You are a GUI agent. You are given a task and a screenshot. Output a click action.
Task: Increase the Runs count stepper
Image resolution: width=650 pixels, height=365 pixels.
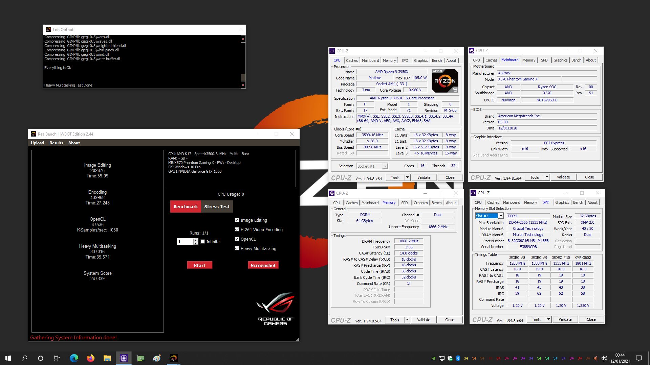(196, 240)
